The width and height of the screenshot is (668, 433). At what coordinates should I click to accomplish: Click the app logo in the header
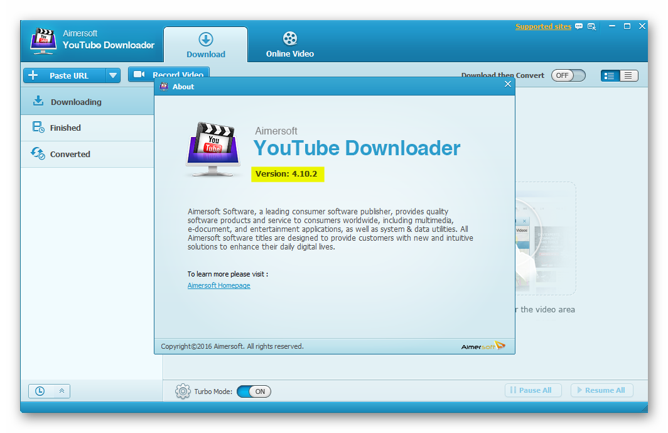pyautogui.click(x=43, y=41)
